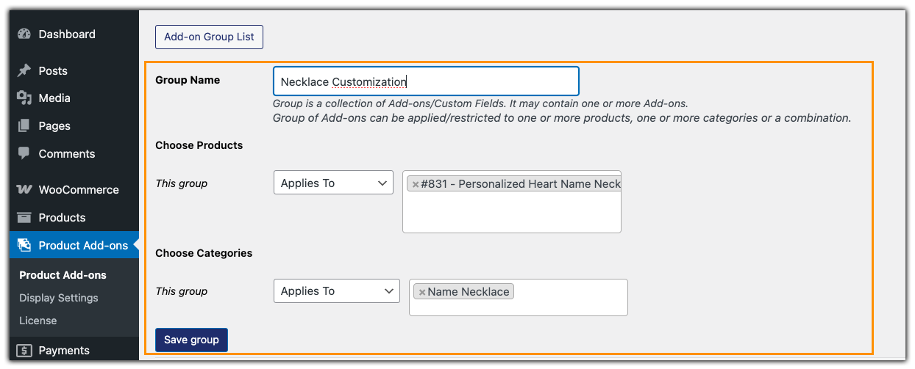The image size is (915, 369).
Task: Open the Applies To dropdown for Choose Products
Action: coord(333,183)
